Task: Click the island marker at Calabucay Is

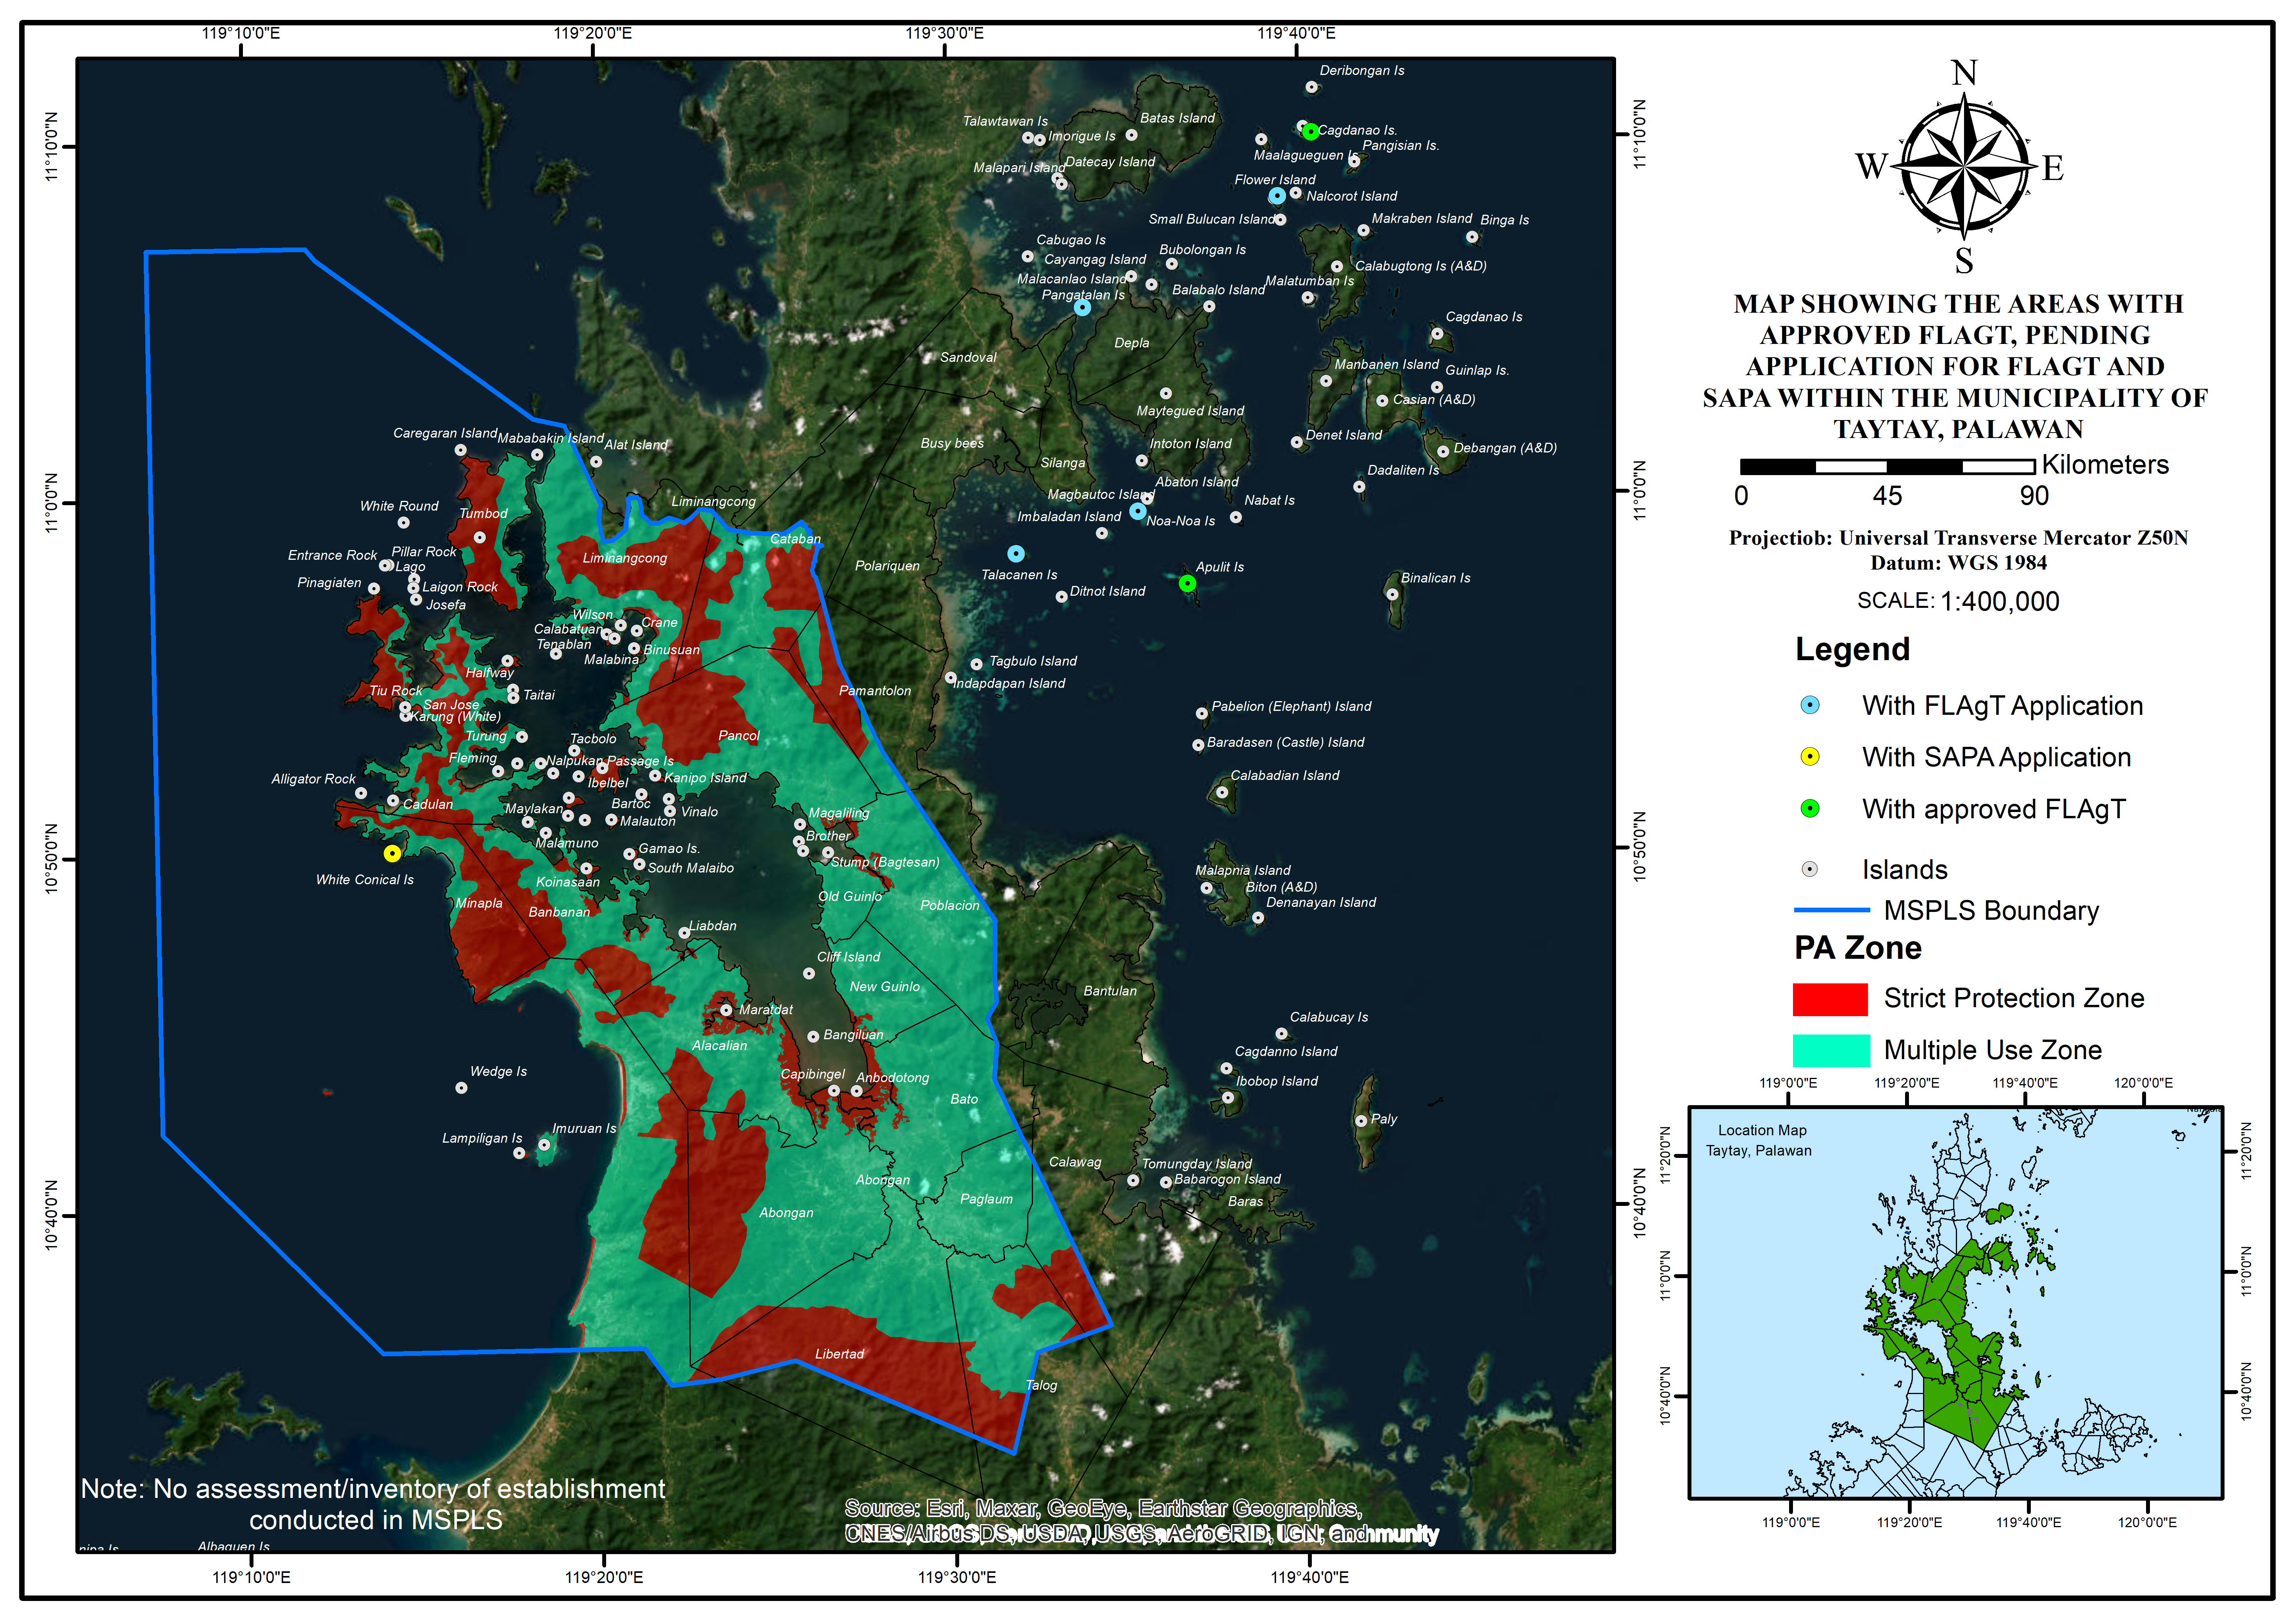Action: click(1281, 1034)
